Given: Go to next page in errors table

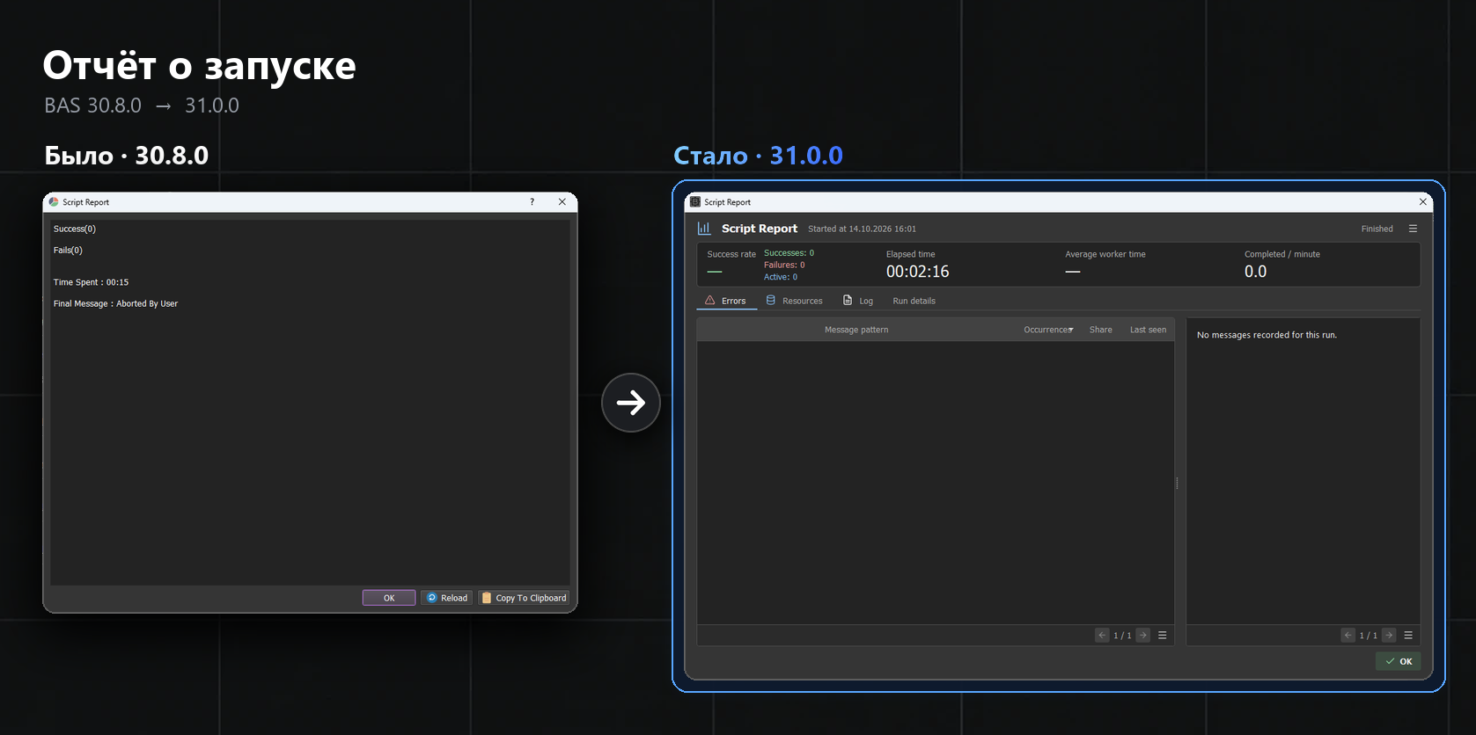Looking at the screenshot, I should point(1142,635).
